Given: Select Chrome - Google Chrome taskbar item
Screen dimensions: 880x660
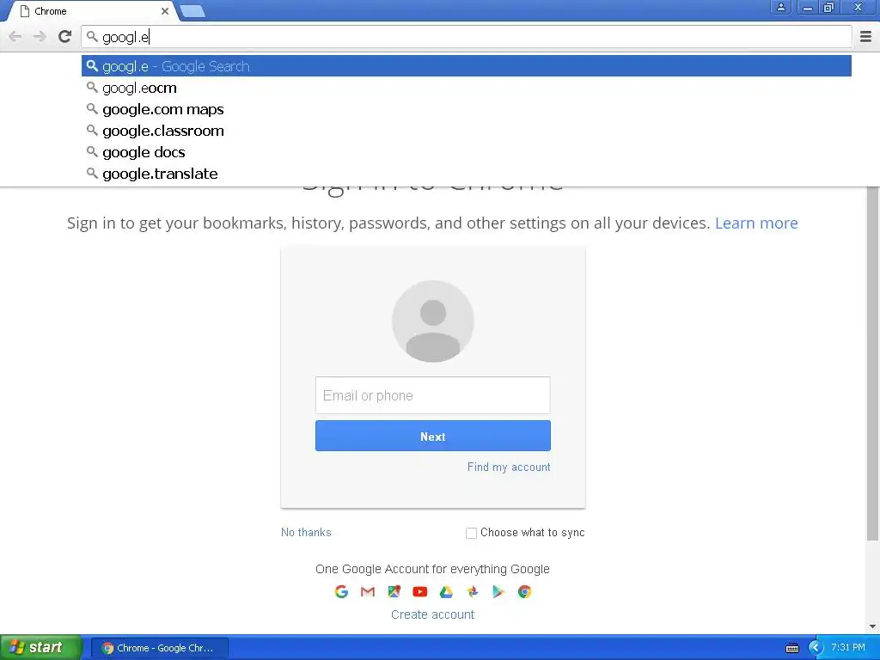Looking at the screenshot, I should click(x=159, y=648).
